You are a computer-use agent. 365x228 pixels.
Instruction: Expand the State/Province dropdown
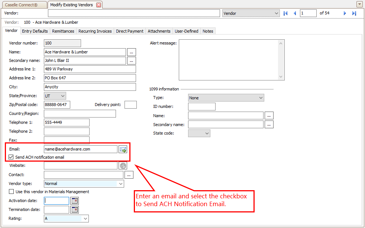click(55, 96)
